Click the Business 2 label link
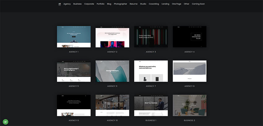 189,120
